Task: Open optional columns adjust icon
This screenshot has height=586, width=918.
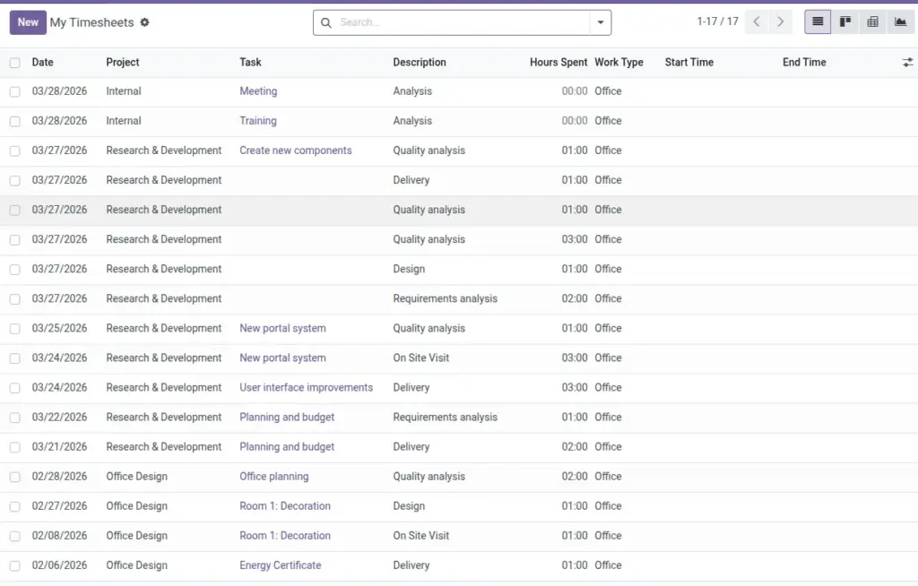Action: (907, 62)
